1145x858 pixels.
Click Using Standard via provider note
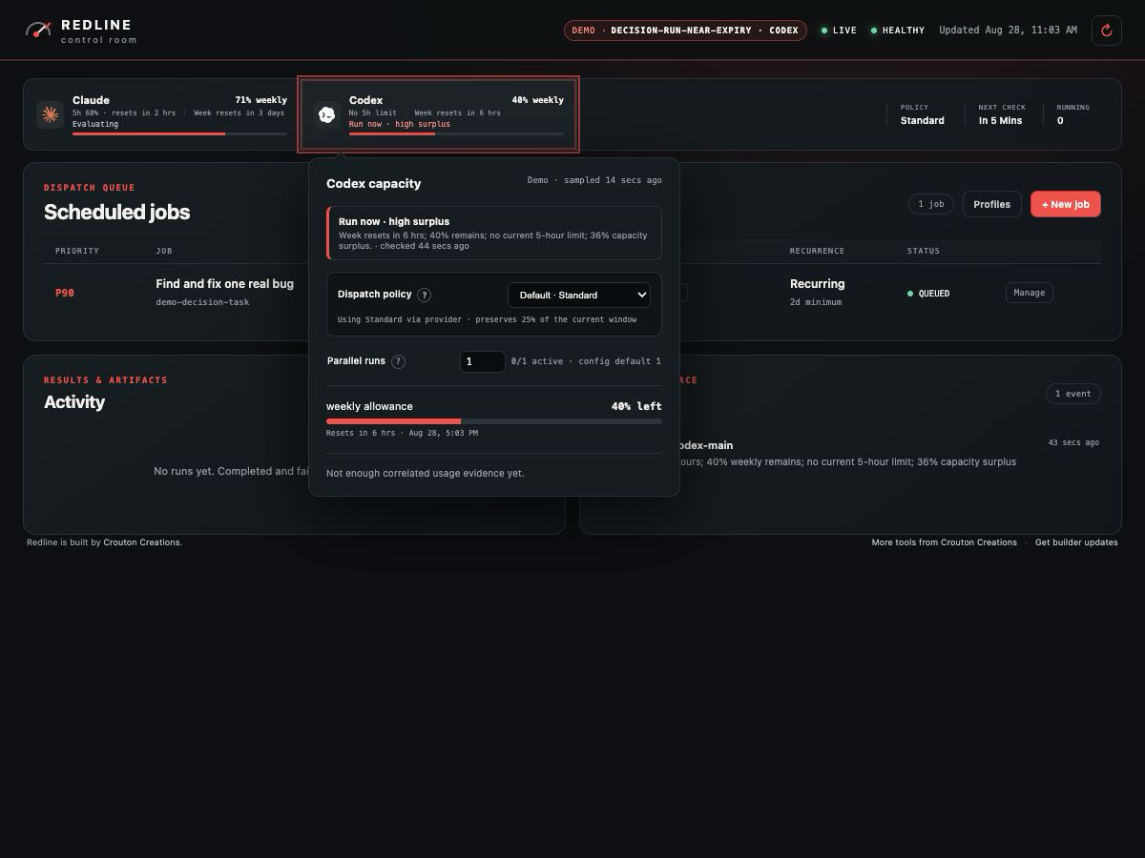click(488, 319)
